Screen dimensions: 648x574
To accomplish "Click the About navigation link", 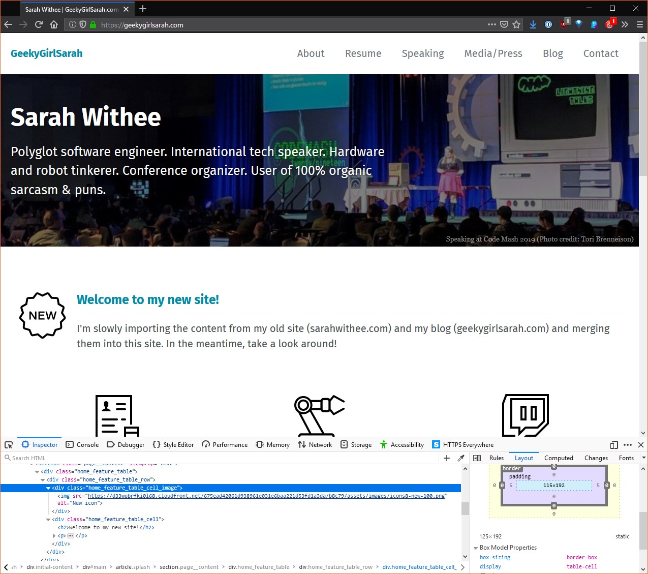I will coord(311,53).
